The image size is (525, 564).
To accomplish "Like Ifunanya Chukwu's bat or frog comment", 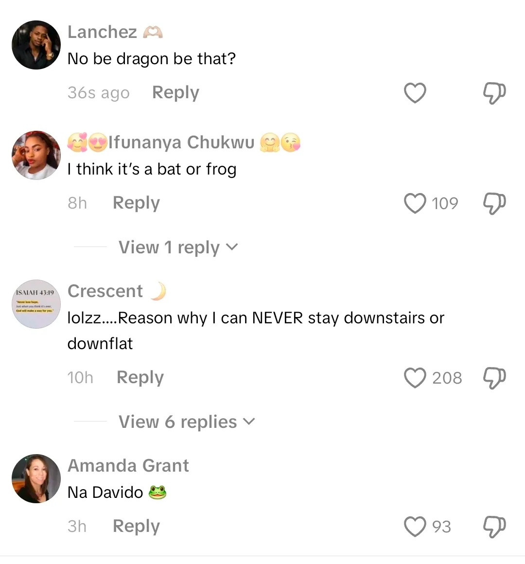I will pyautogui.click(x=415, y=203).
